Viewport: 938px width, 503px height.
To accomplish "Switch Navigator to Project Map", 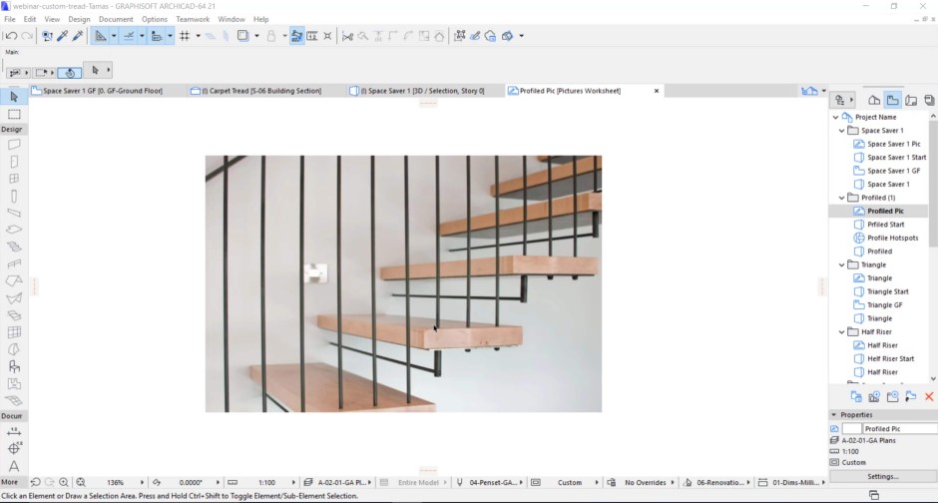I will point(874,100).
